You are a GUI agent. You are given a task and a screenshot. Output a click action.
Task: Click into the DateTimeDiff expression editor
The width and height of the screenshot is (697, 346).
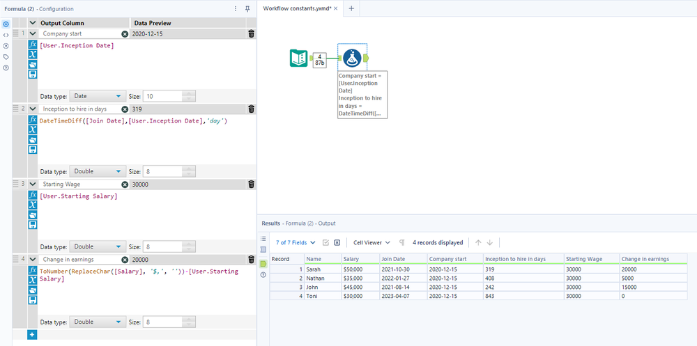coord(146,140)
